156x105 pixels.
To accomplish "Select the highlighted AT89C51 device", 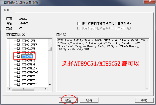I will point(27,56).
